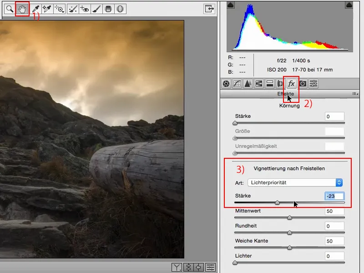
Task: Click the histogram graph
Action: point(290,27)
